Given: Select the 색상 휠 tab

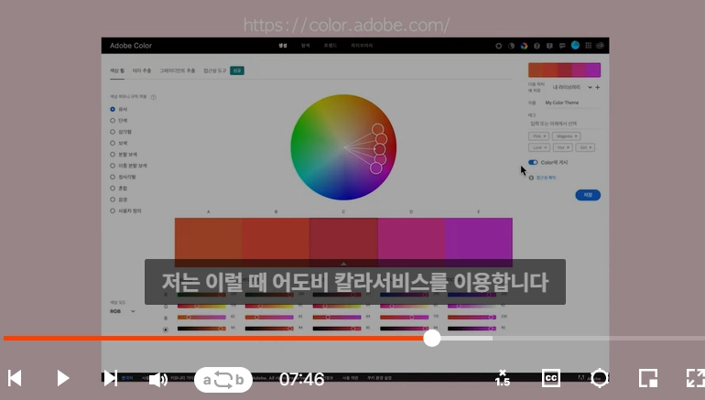Looking at the screenshot, I should coord(117,70).
